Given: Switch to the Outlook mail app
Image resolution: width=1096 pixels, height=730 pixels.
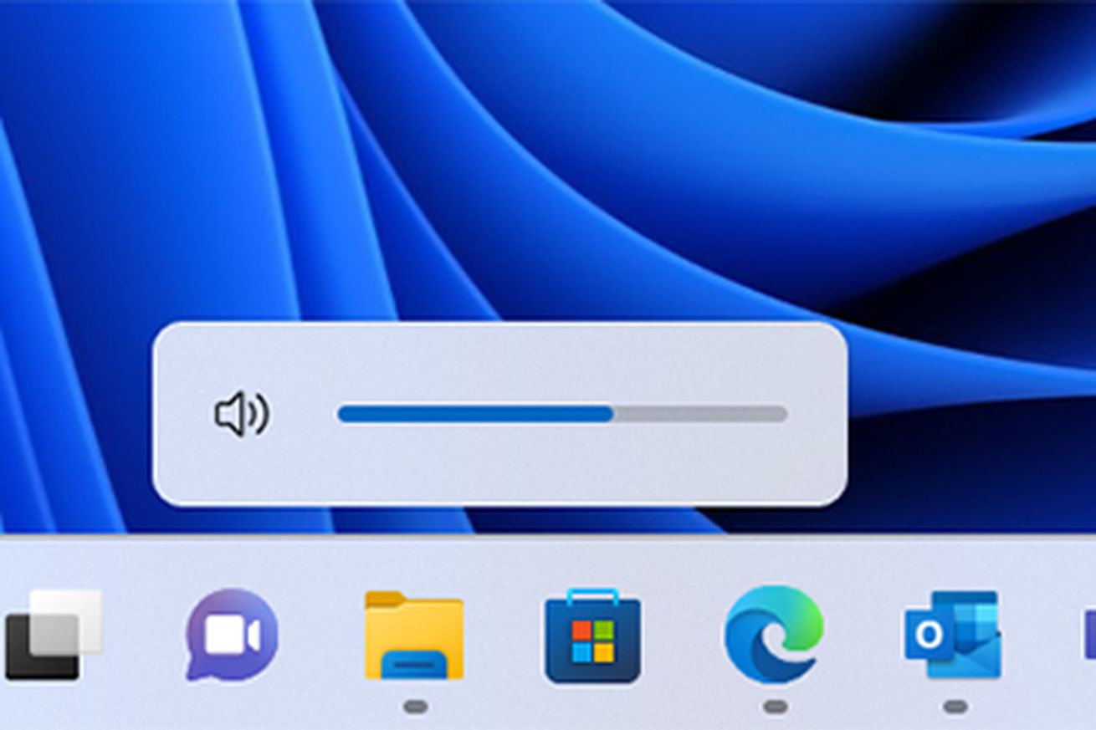Looking at the screenshot, I should [x=952, y=636].
